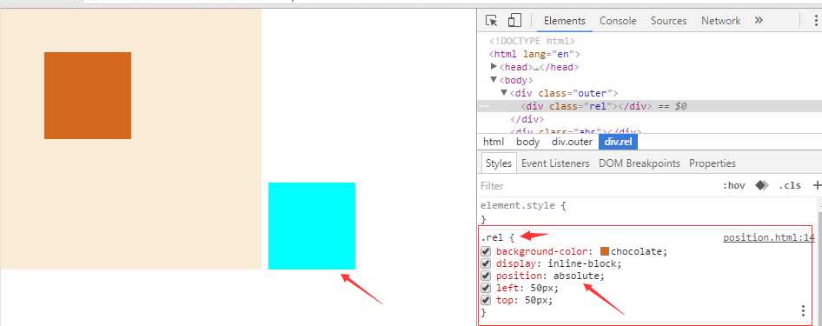Uncheck the background-color property checkbox
The height and width of the screenshot is (326, 822).
pos(486,251)
